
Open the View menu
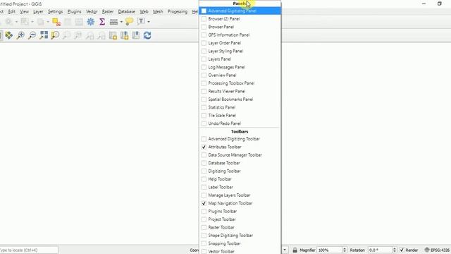(24, 11)
